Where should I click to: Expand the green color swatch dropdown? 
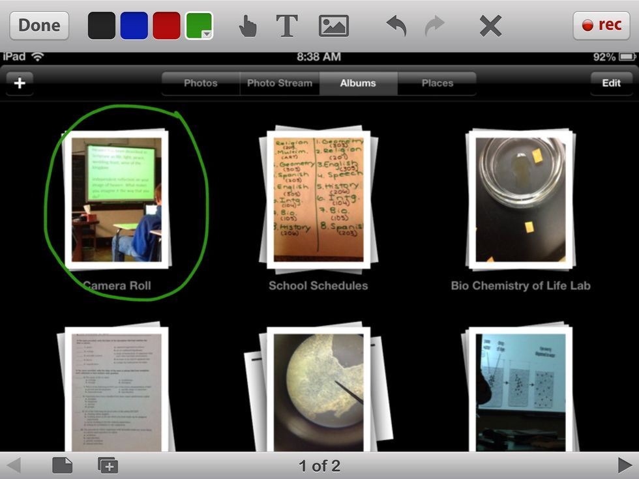[206, 34]
